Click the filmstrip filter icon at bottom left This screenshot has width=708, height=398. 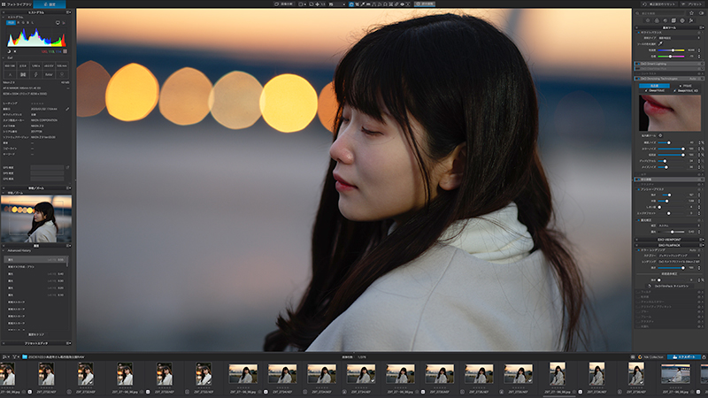tap(14, 357)
